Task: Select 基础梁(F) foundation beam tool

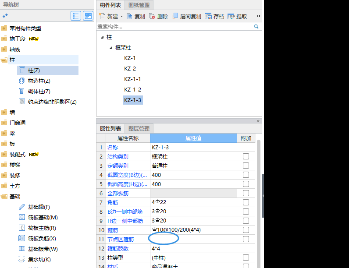Action: [x=34, y=207]
